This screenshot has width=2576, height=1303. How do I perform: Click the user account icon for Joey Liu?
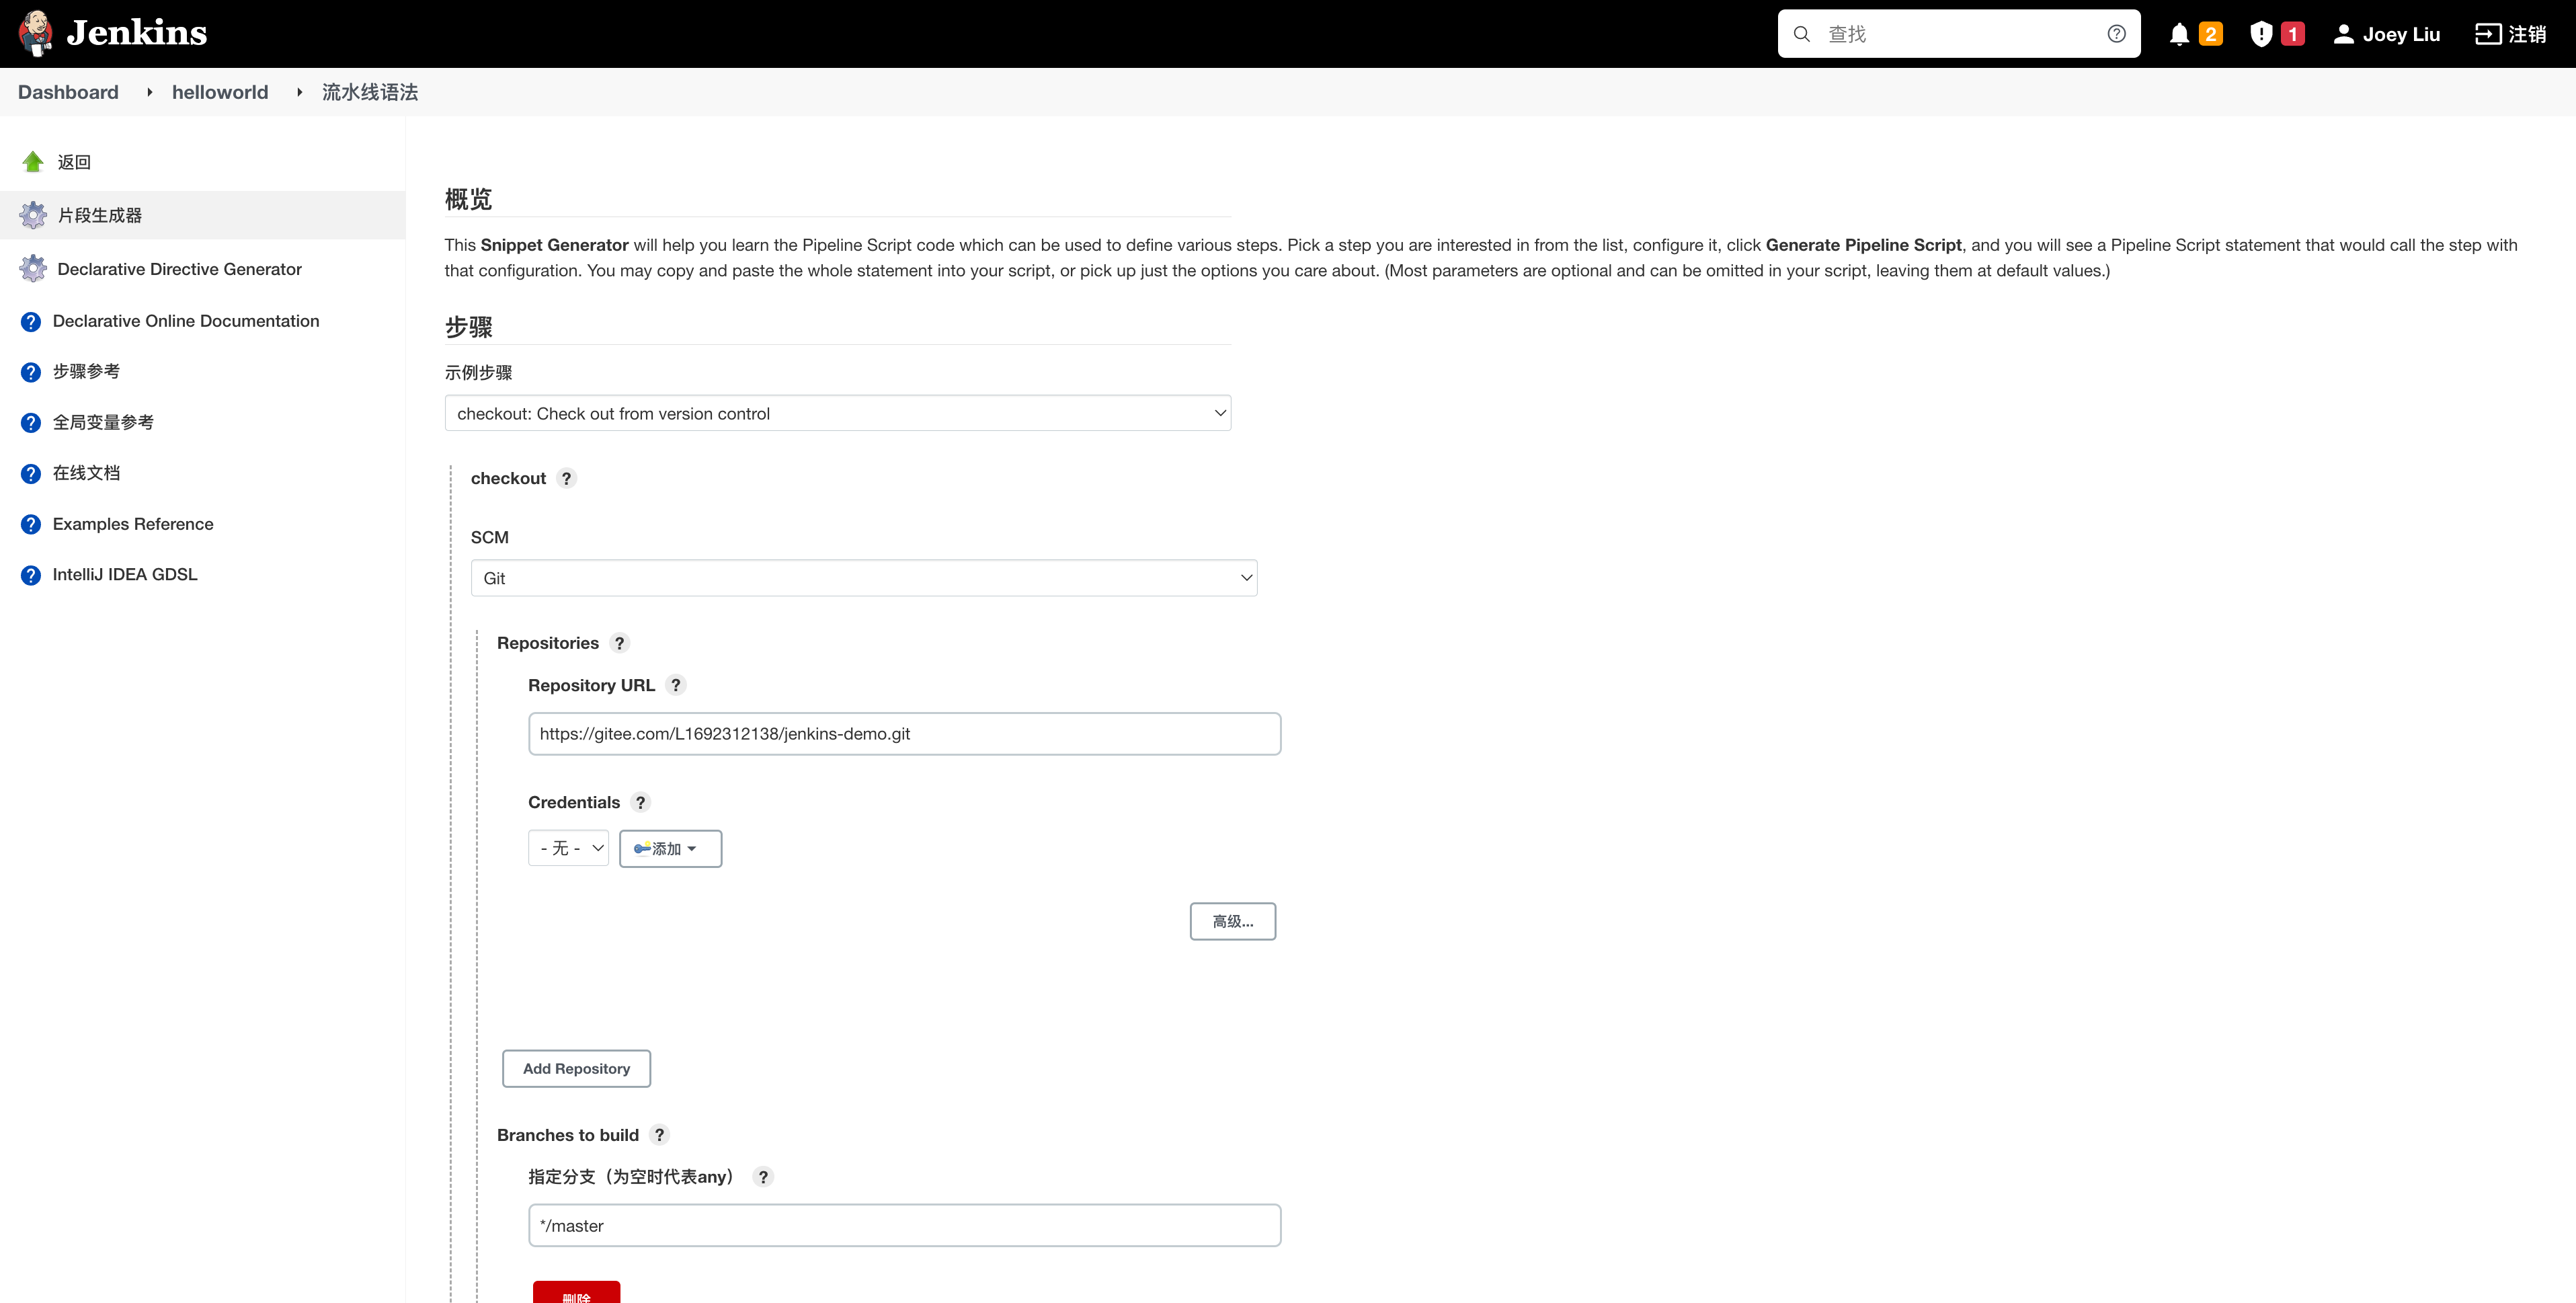[x=2345, y=33]
